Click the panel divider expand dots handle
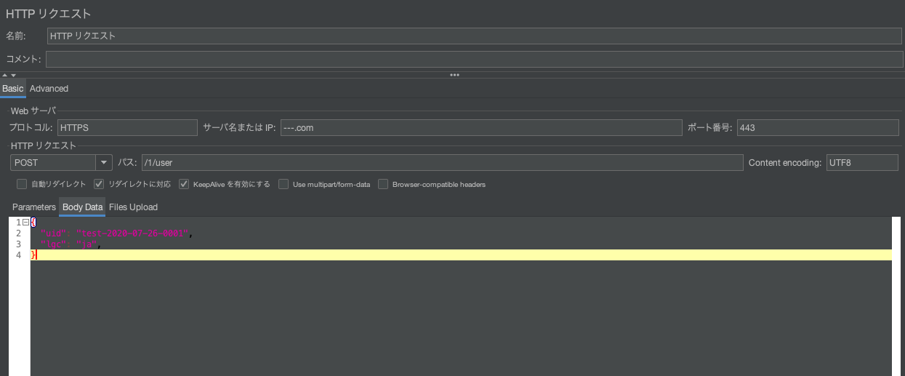Viewport: 905px width, 376px height. pyautogui.click(x=454, y=75)
